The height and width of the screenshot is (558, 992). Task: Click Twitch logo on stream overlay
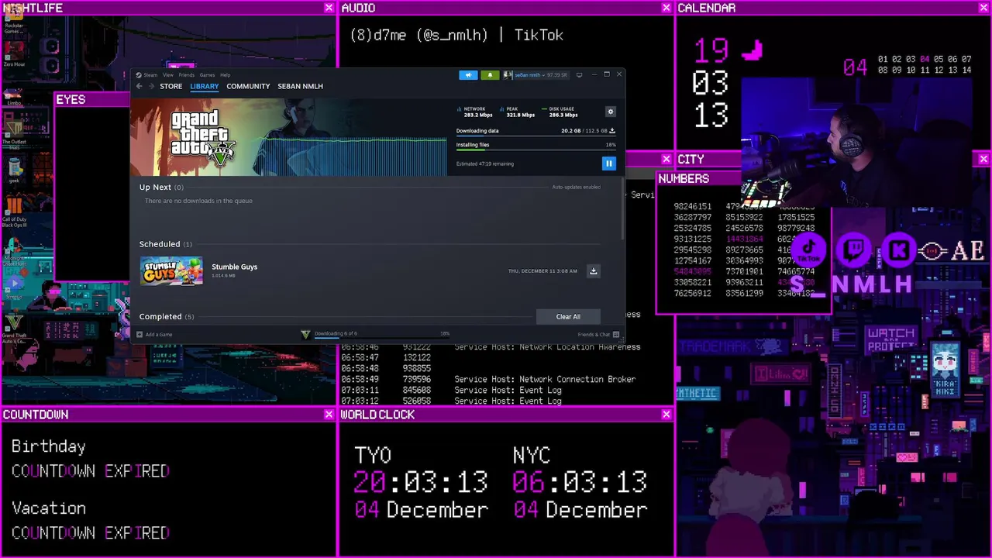coord(854,250)
